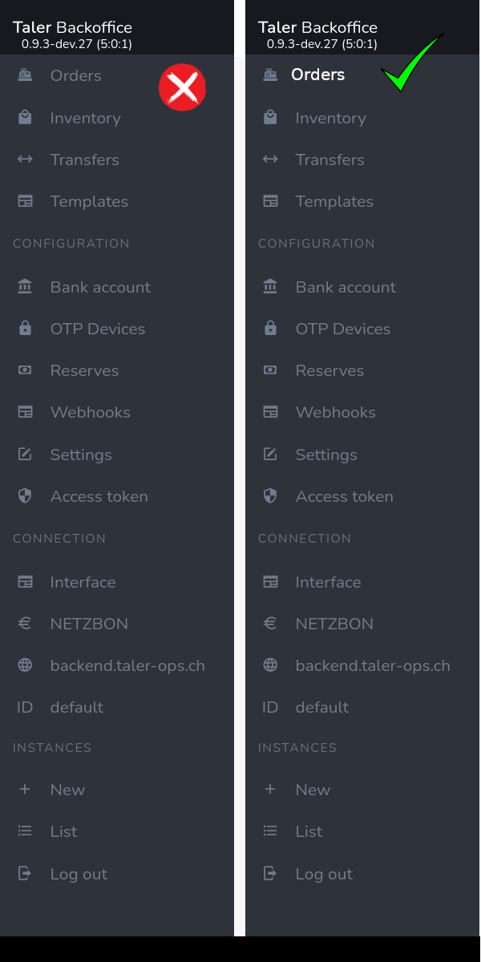Click Inventory bag icon in green-check sidebar
481x962 pixels.
click(270, 118)
